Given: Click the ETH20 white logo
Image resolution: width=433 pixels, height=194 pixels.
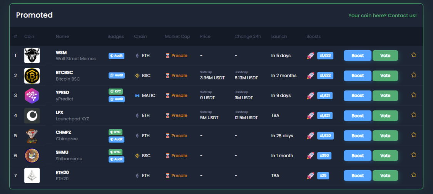Looking at the screenshot, I should click(32, 176).
